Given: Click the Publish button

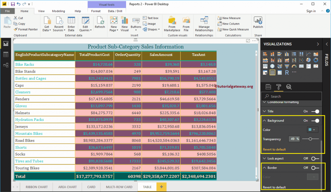Looking at the screenshot, I should 258,24.
